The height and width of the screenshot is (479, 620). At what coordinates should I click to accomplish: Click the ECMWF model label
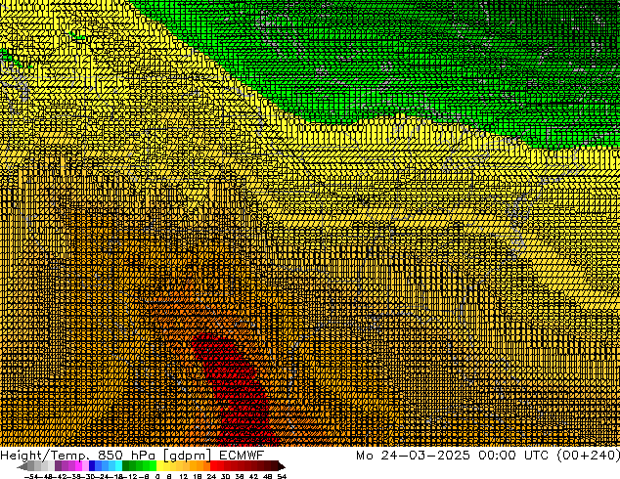[x=242, y=455]
